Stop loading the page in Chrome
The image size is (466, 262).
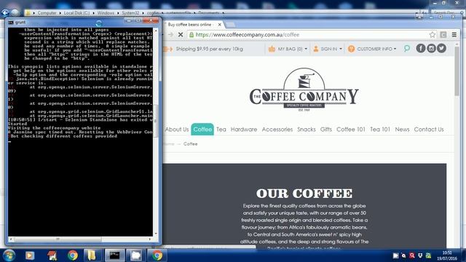point(181,35)
